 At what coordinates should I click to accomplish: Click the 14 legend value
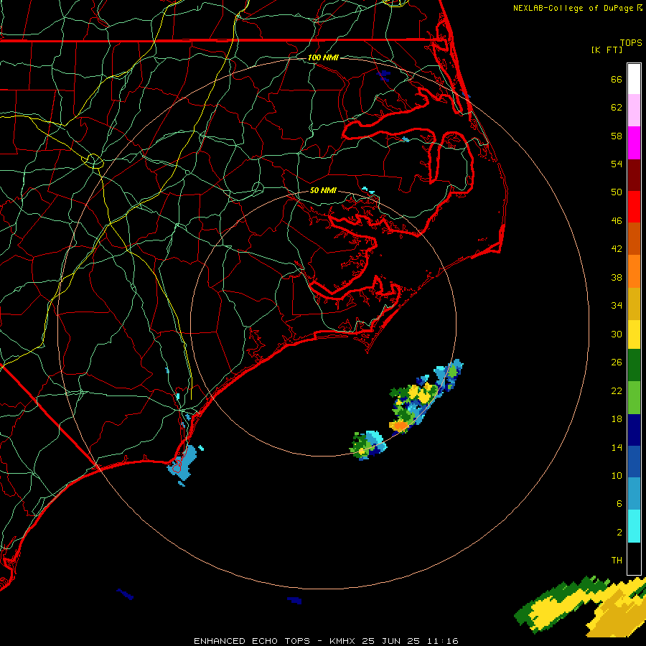[x=617, y=447]
